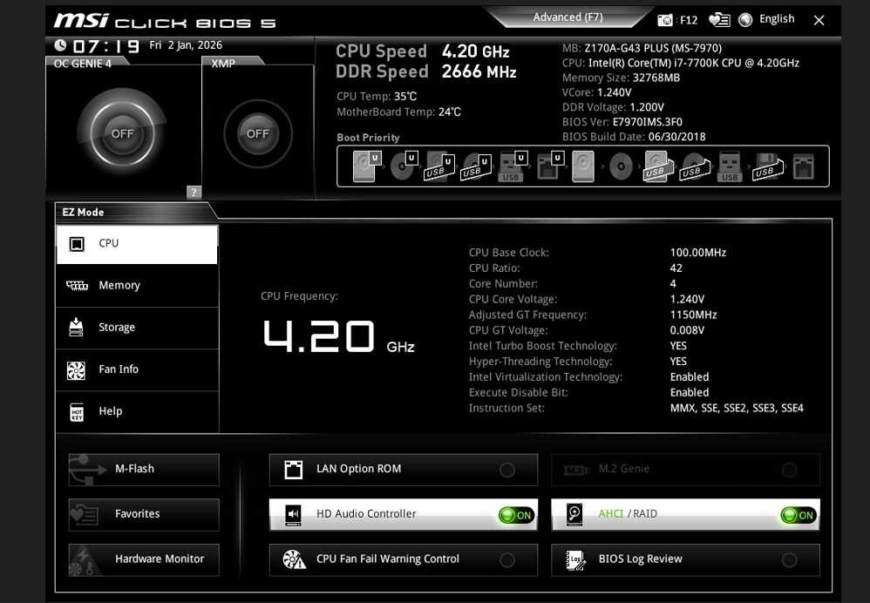This screenshot has width=870, height=603.
Task: Take a screenshot with the F12 camera icon
Action: (665, 21)
